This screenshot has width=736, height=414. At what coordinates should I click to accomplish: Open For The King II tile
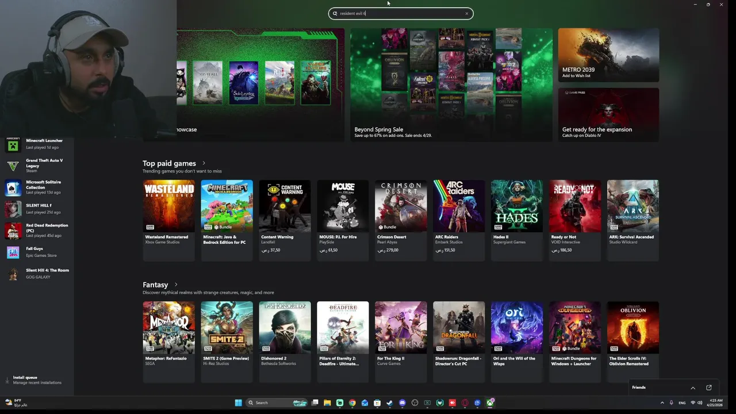point(401,342)
